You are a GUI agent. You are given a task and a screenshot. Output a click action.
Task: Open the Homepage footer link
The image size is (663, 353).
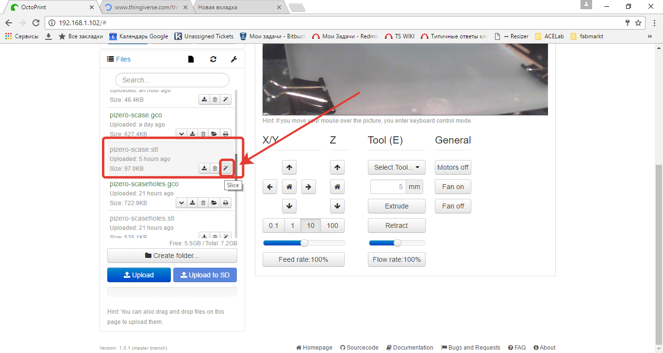(x=314, y=348)
